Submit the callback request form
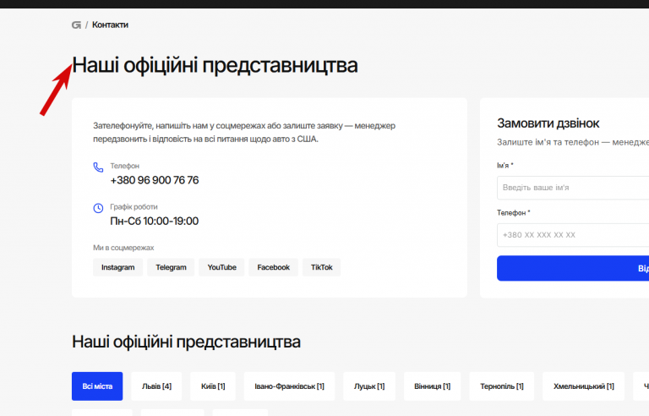This screenshot has width=649, height=416. tap(573, 268)
